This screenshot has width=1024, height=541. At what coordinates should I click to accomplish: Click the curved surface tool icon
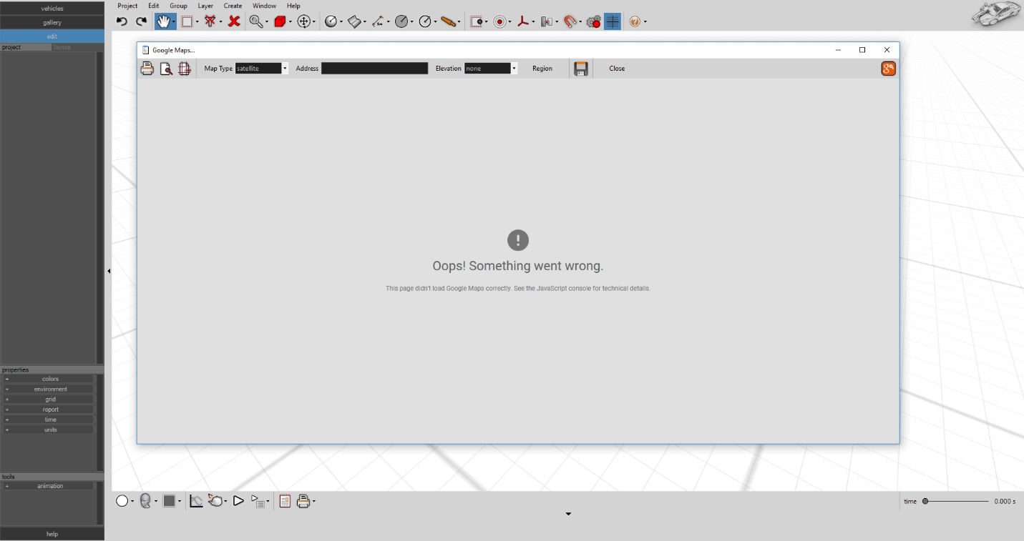pos(353,22)
